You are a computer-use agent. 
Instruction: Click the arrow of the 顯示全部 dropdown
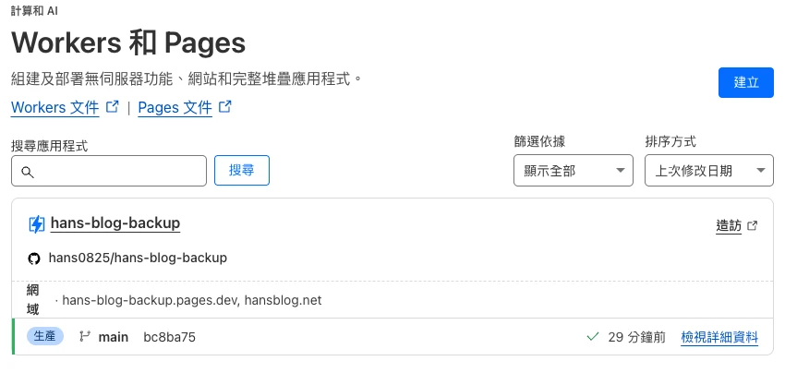coord(621,171)
